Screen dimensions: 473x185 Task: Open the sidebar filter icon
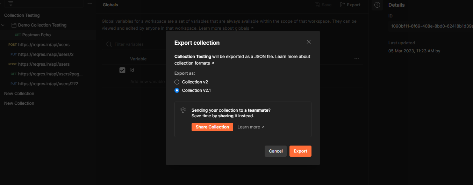11,3
